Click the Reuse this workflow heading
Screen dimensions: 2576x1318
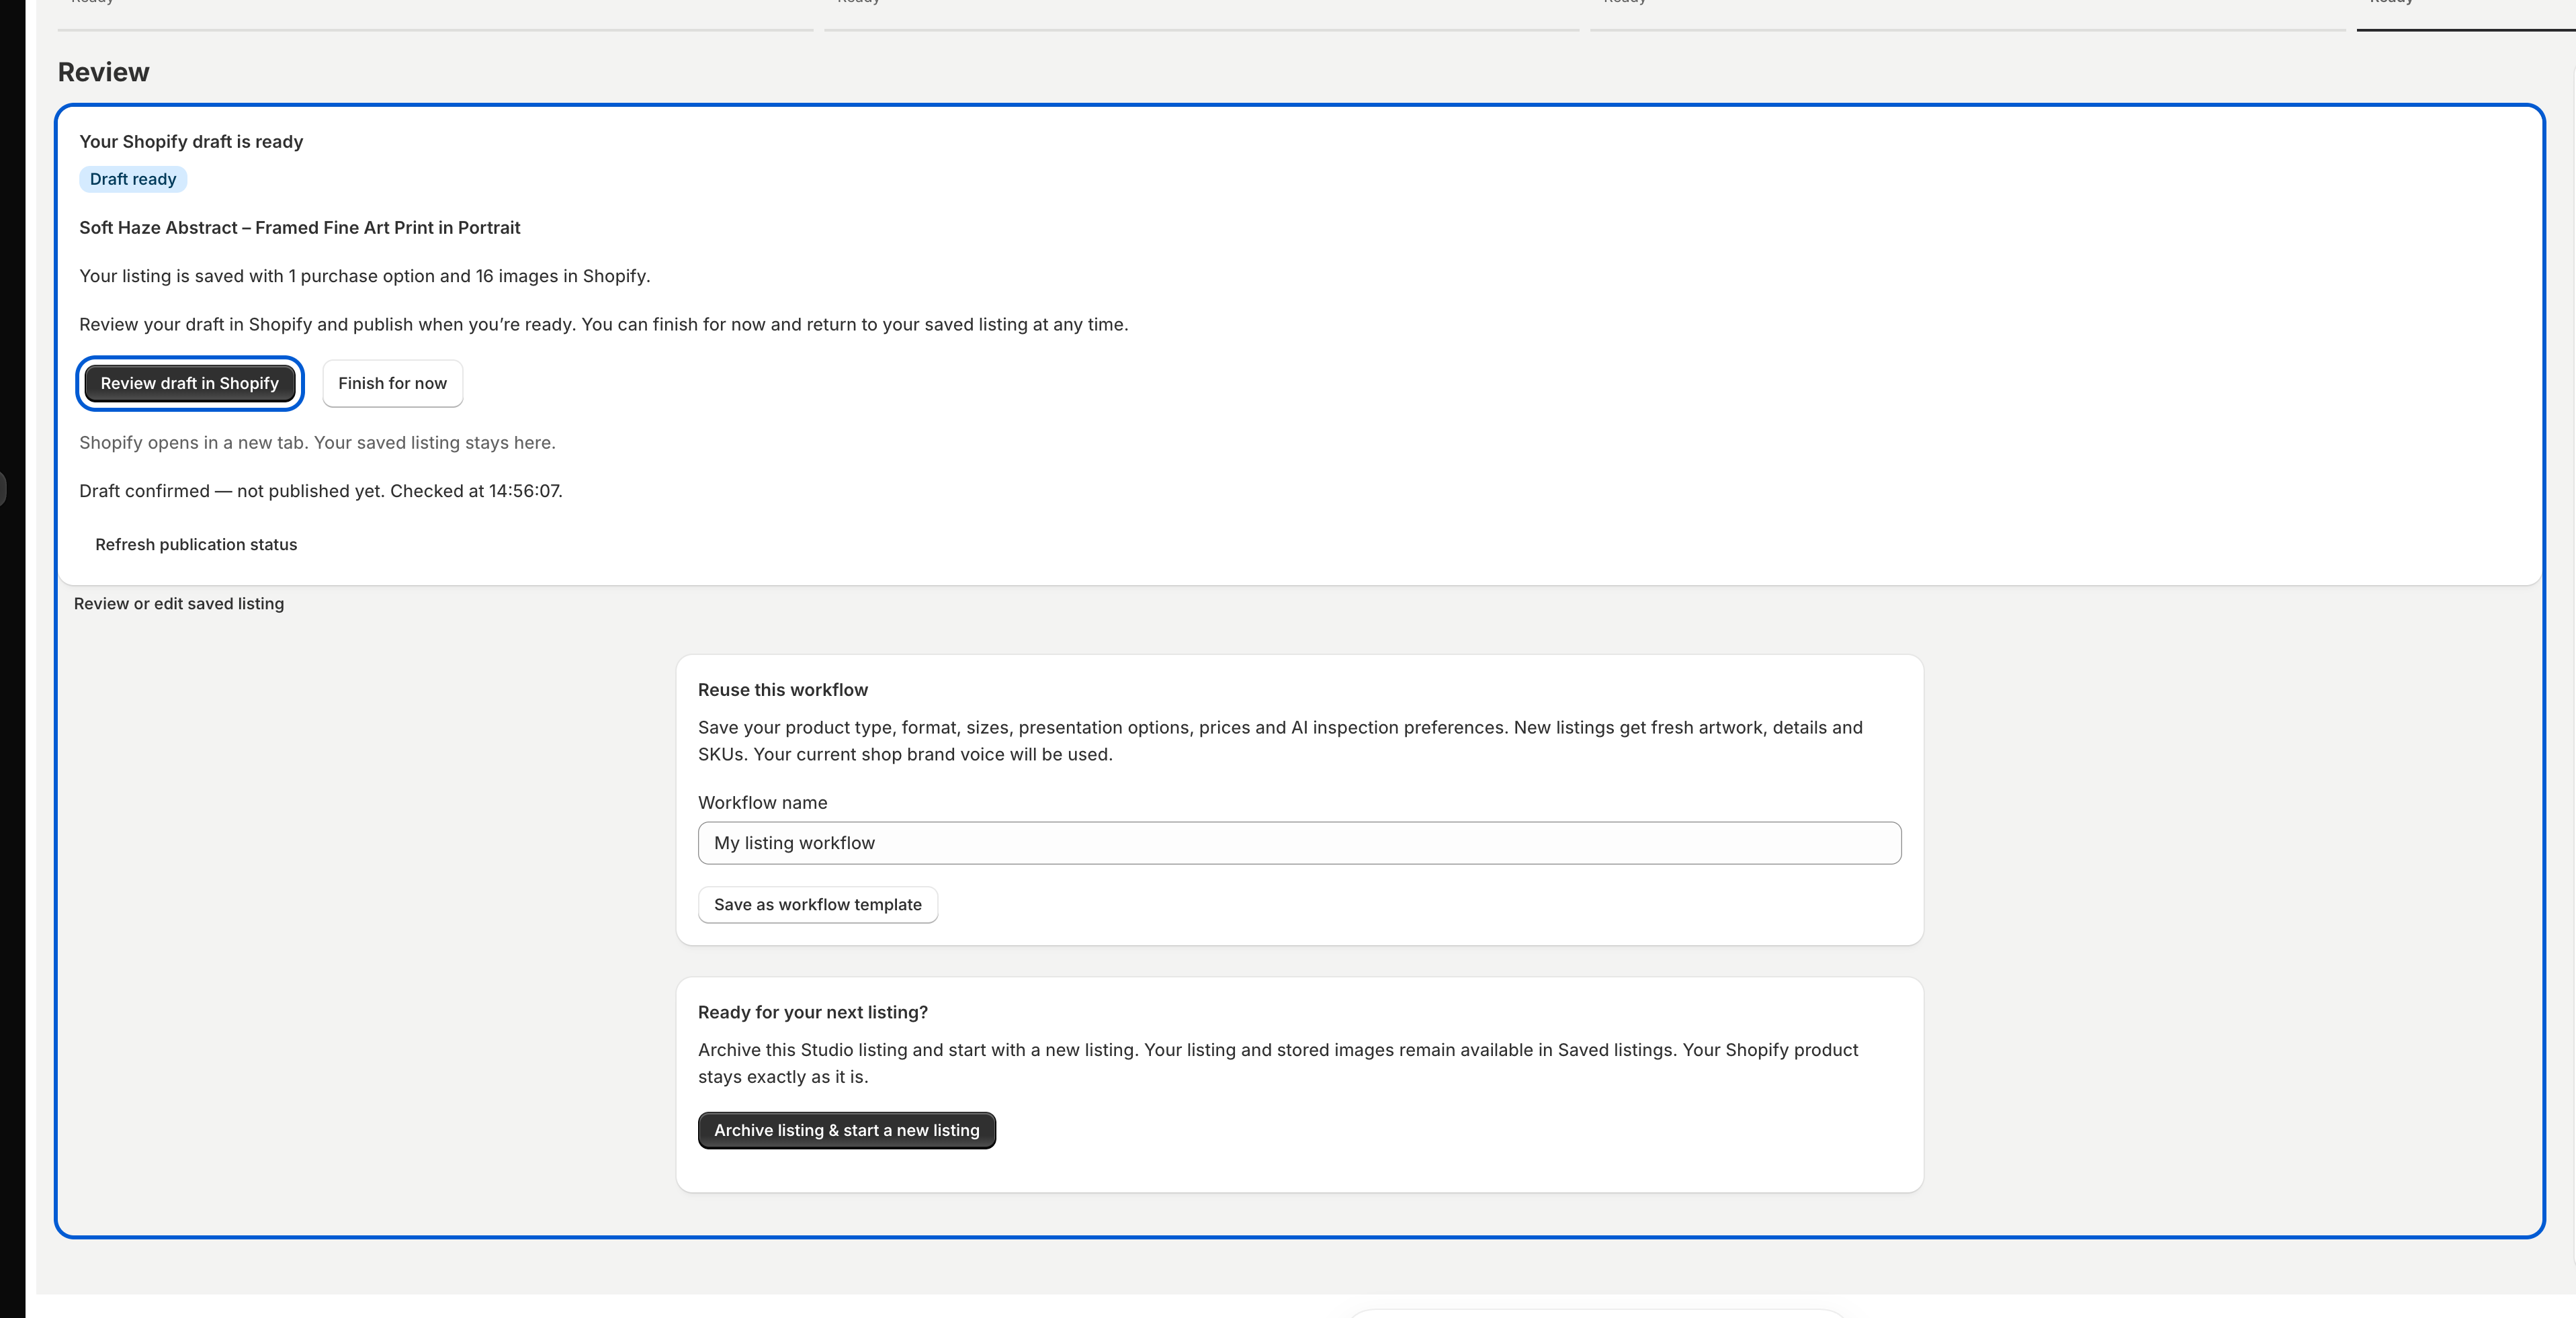click(x=783, y=690)
